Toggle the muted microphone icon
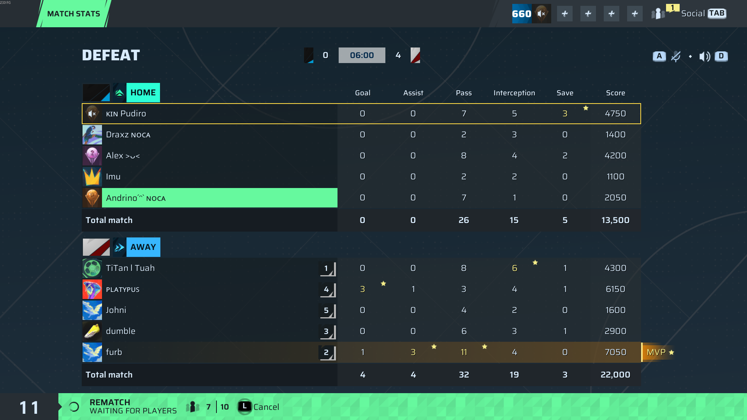The image size is (747, 420). pos(676,56)
